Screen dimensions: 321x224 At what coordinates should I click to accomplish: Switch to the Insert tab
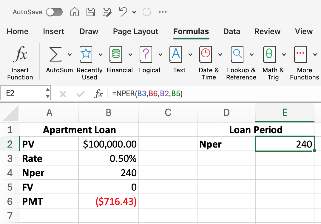pos(54,31)
